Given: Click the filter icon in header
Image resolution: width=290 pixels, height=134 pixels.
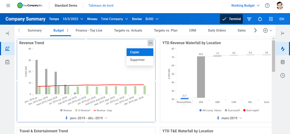Looking at the screenshot, I should click(249, 19).
